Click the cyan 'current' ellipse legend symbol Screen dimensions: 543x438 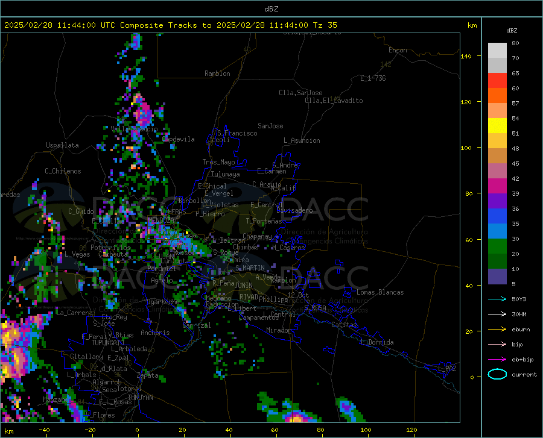(x=497, y=374)
